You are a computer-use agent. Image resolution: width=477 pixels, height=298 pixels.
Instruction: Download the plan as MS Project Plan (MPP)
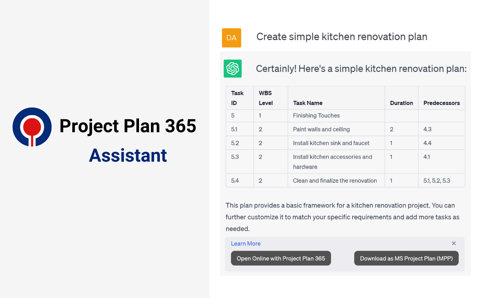pyautogui.click(x=406, y=258)
